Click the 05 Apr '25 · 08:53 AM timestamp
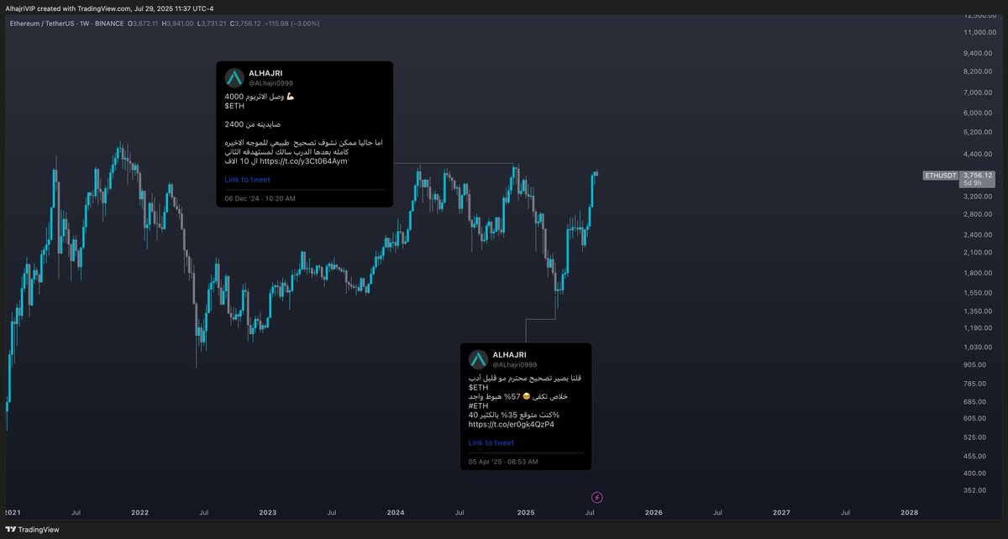The width and height of the screenshot is (1008, 539). point(503,462)
